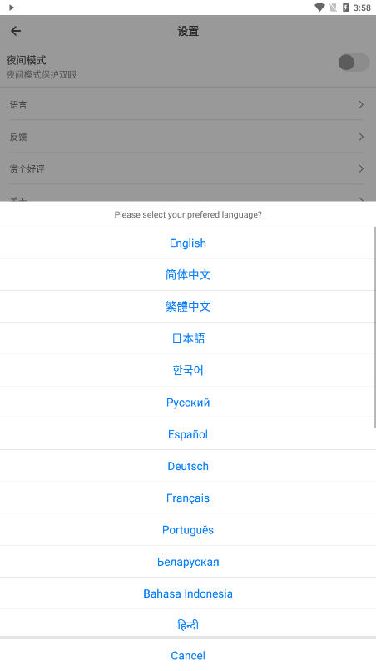Tap the back arrow in settings header
376x671 pixels.
pyautogui.click(x=16, y=31)
